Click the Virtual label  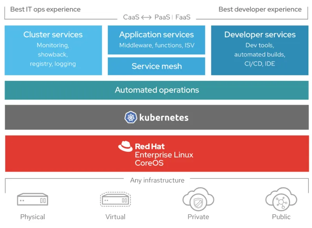tap(115, 217)
